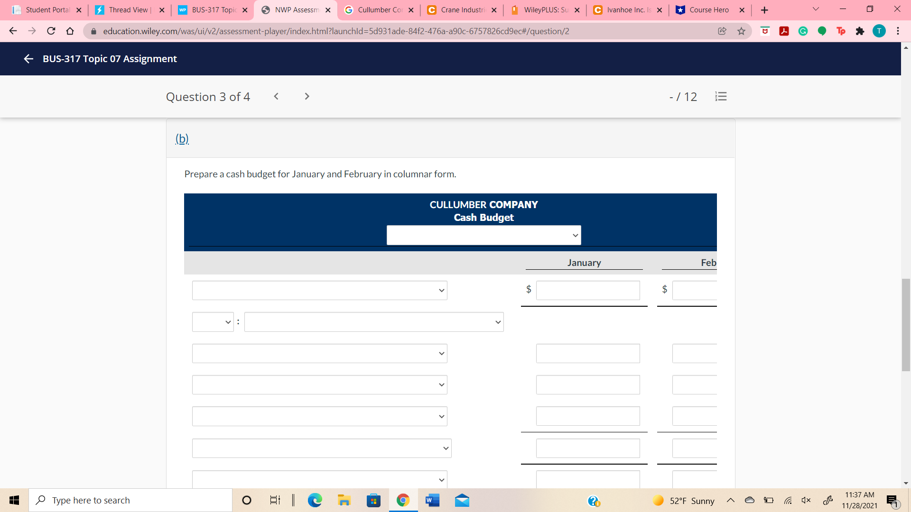Viewport: 911px width, 512px height.
Task: Open Microsoft Word from the taskbar
Action: [432, 500]
